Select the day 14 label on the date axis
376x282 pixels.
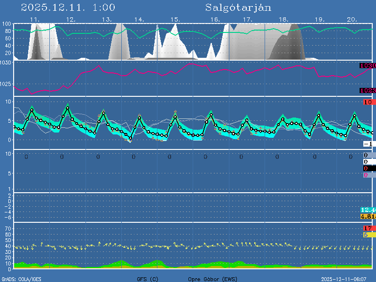pyautogui.click(x=139, y=19)
